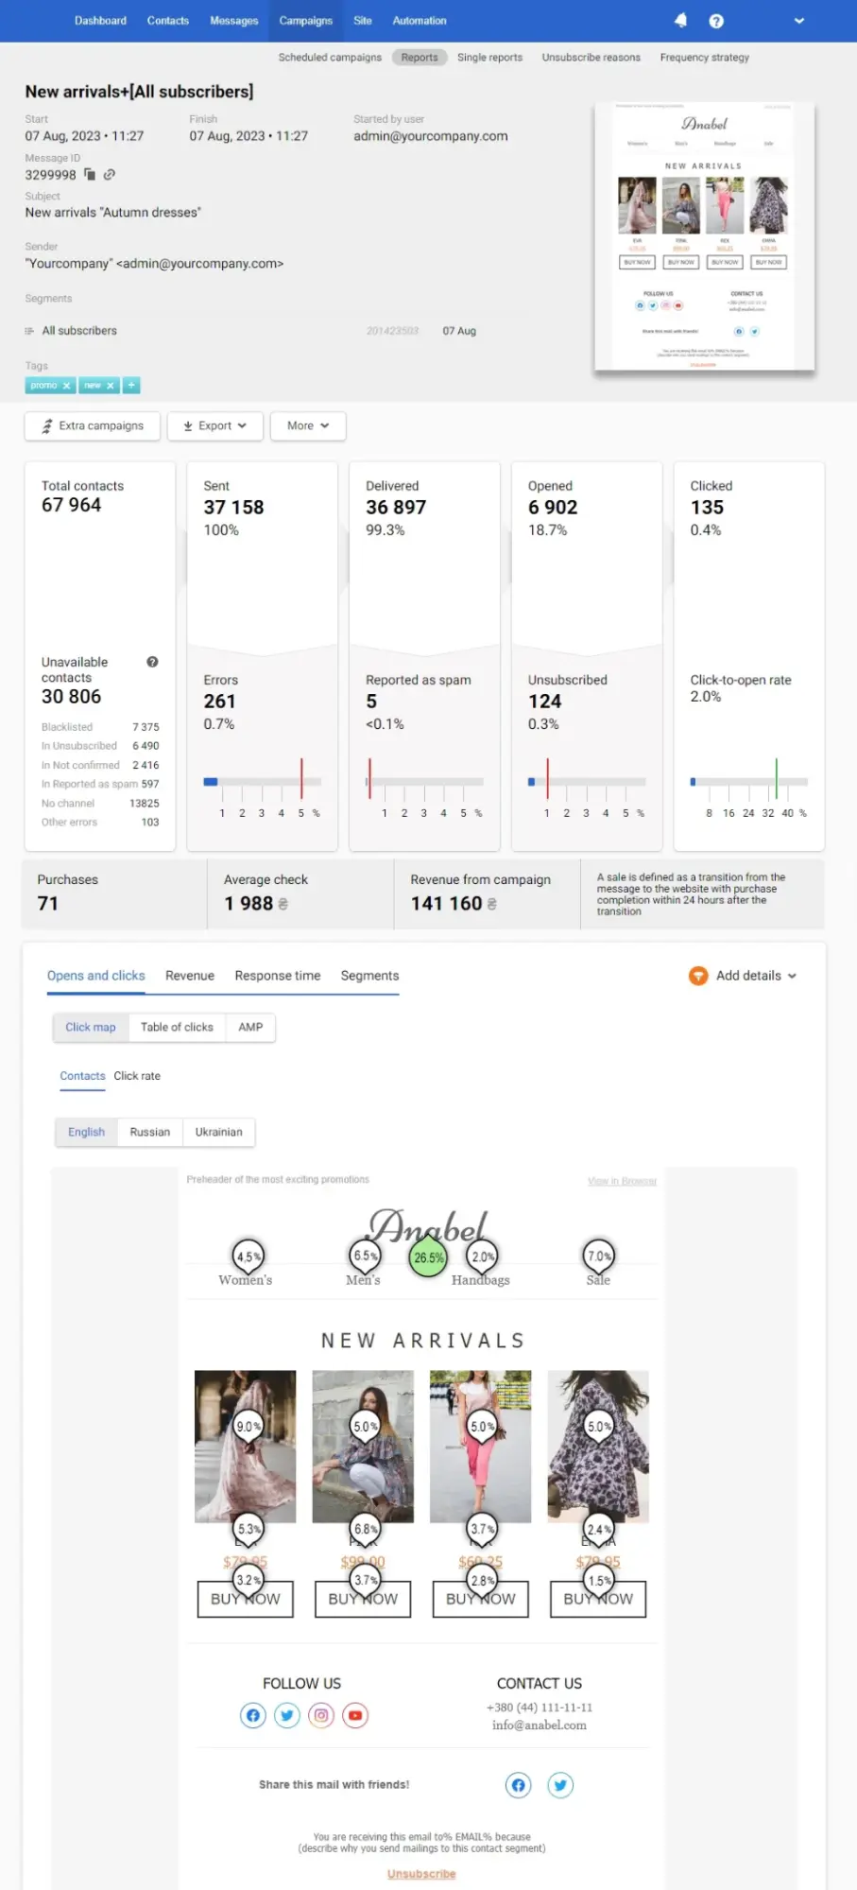Open Extra campaigns

pos(91,425)
